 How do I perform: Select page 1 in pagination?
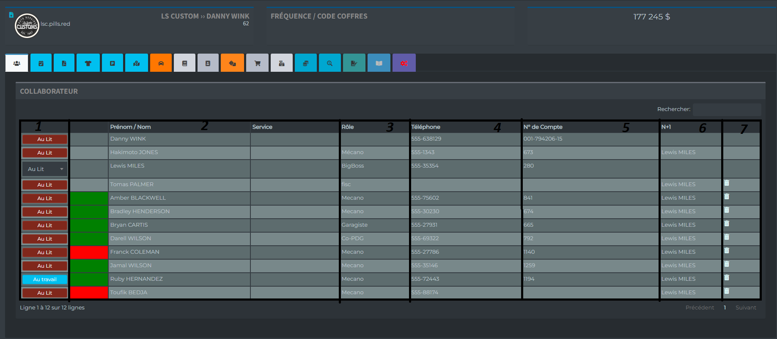click(725, 308)
